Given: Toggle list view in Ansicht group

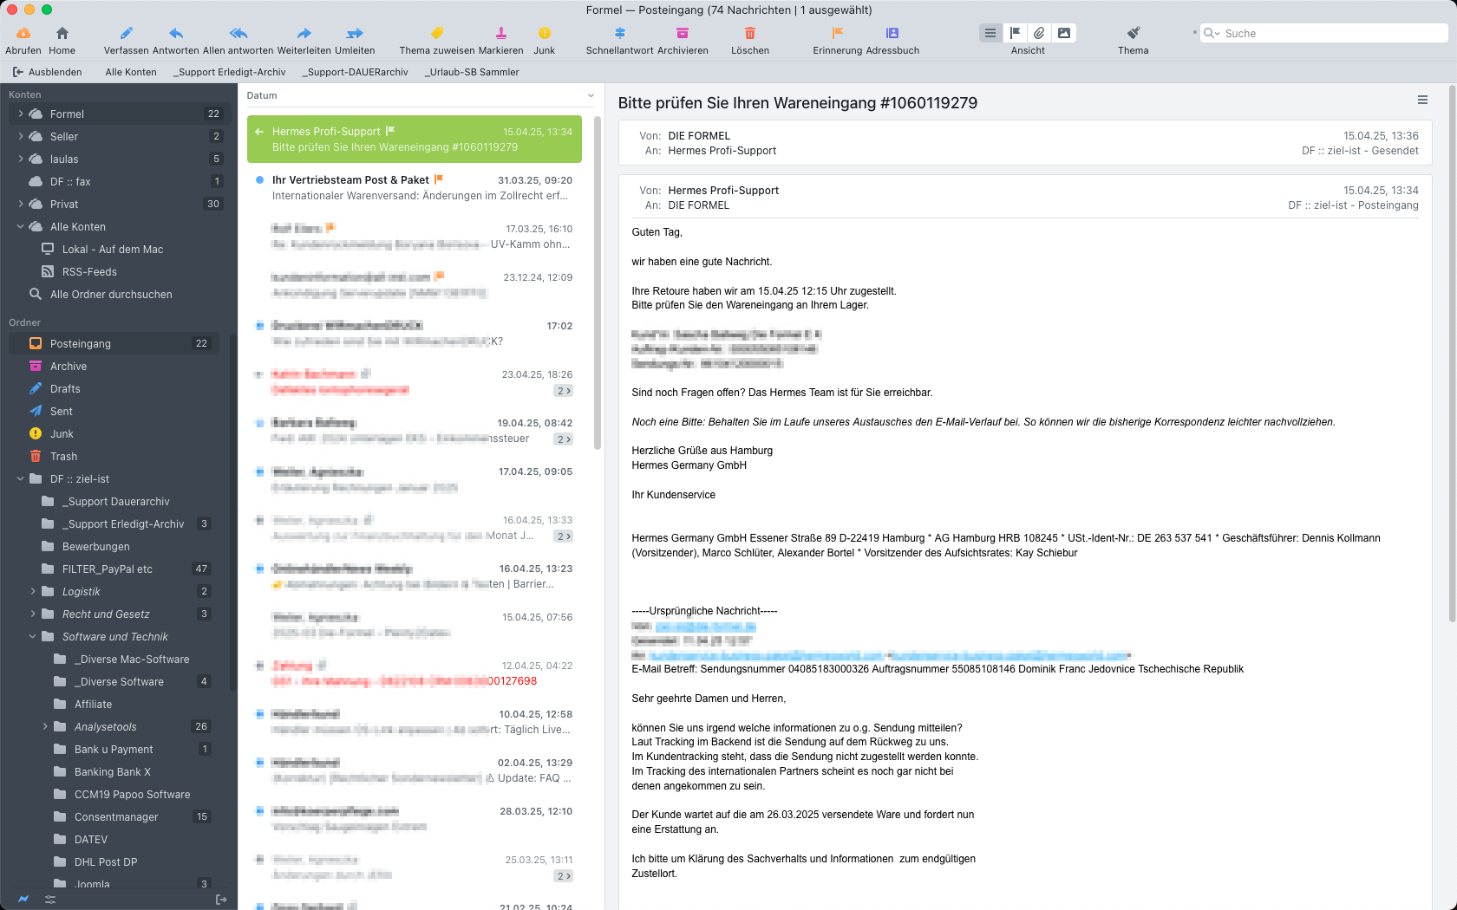Looking at the screenshot, I should coord(990,33).
